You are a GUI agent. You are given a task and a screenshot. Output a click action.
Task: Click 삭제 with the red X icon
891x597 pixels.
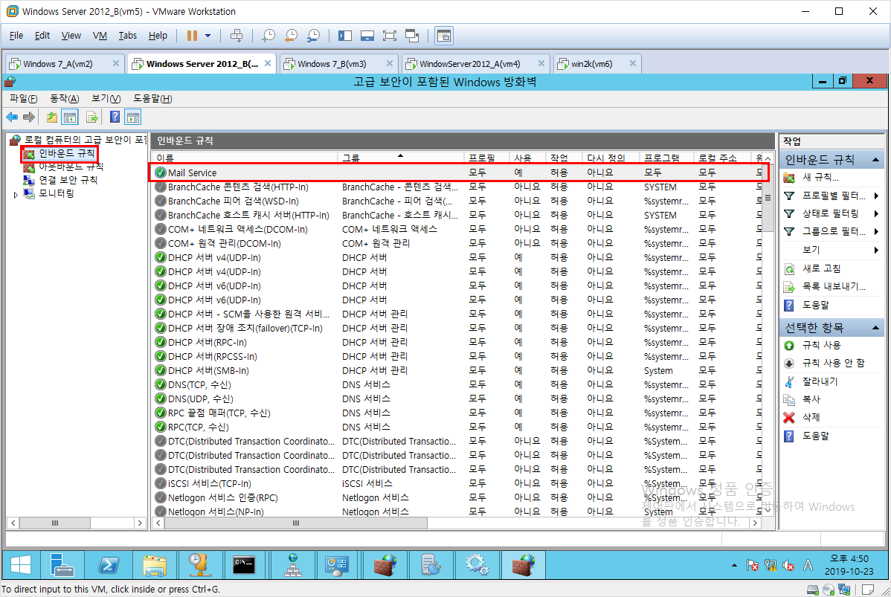pos(811,418)
